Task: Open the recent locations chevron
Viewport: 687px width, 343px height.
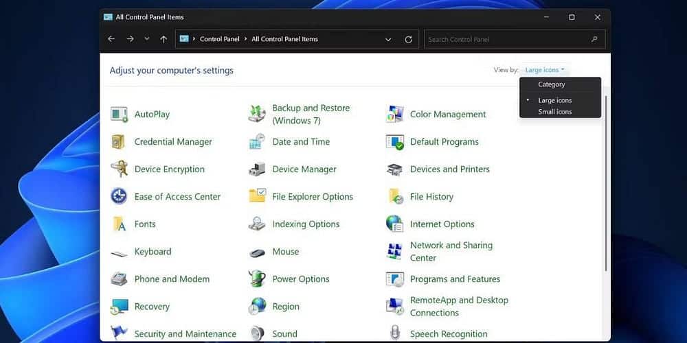Action: 147,39
